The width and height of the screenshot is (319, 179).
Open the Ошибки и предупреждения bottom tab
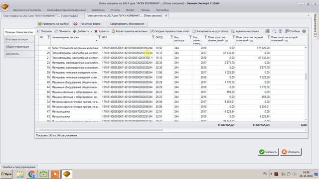pyautogui.click(x=19, y=167)
